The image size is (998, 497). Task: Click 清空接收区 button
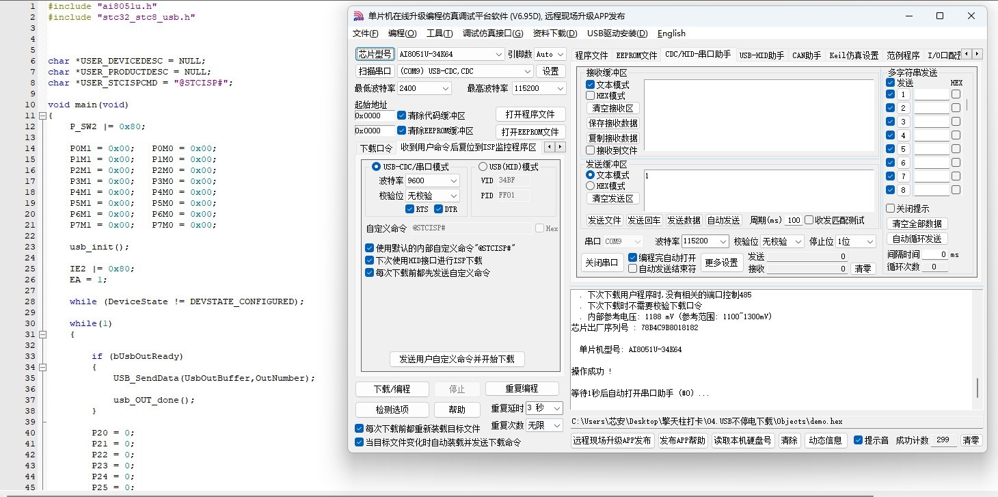point(613,109)
